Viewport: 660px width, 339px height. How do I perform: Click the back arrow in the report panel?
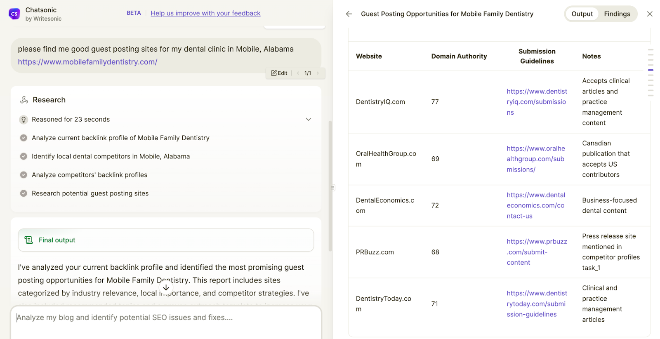click(349, 14)
